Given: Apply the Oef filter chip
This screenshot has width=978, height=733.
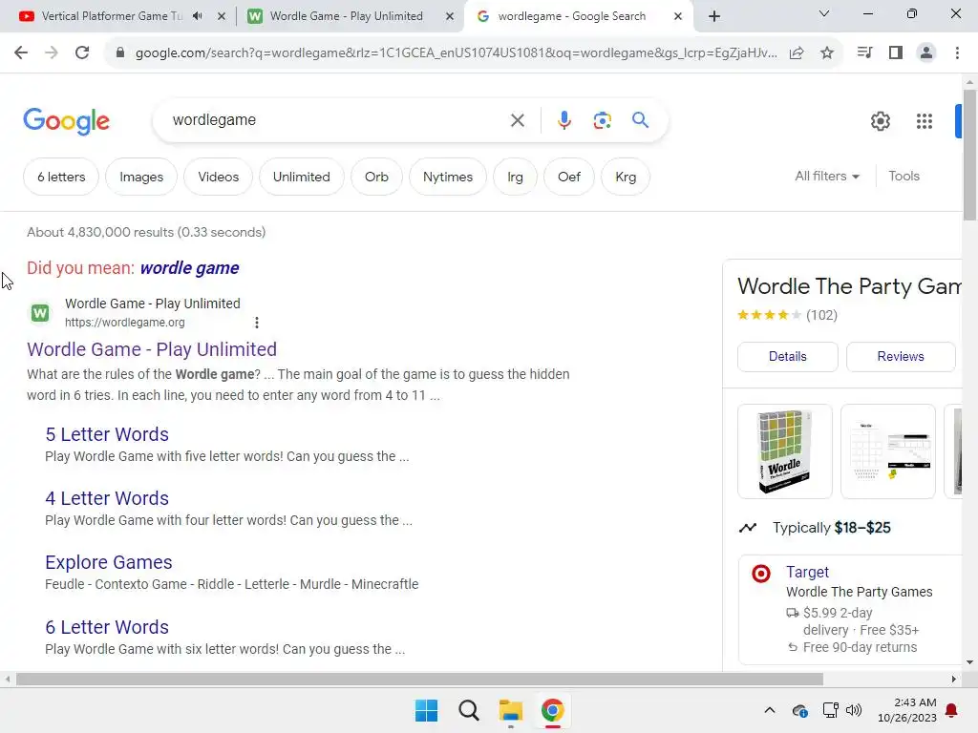Looking at the screenshot, I should [x=569, y=177].
